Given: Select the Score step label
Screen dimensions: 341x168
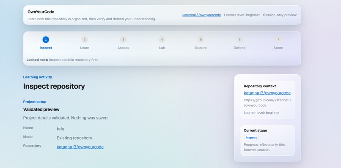Looking at the screenshot, I should [278, 48].
